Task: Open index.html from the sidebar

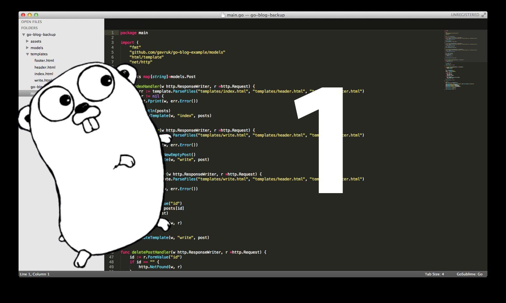Action: [44, 74]
